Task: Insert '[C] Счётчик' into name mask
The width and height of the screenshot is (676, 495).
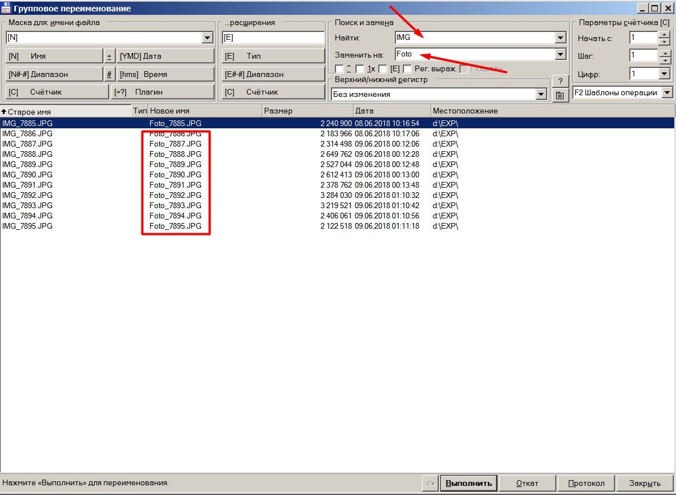Action: tap(57, 92)
